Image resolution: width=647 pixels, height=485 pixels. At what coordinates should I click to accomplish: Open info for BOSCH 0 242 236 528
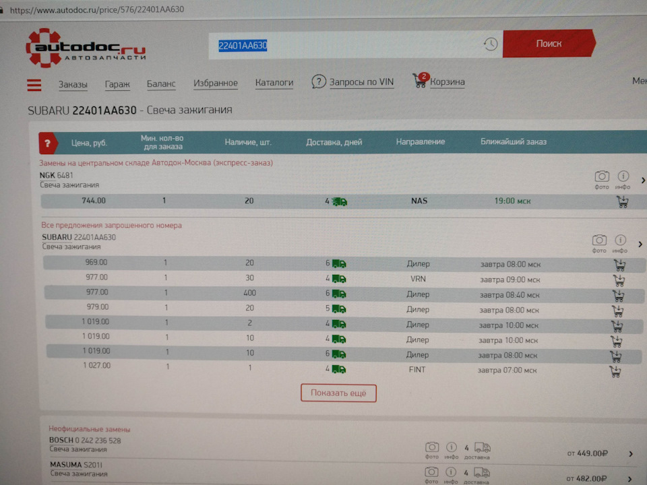click(x=452, y=451)
